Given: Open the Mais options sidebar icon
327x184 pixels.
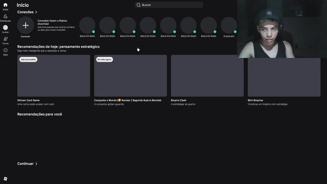Looking at the screenshot, I should pos(5,50).
